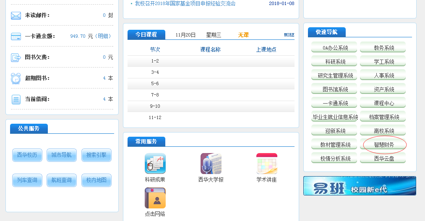
Task: Open the 科研成果 service icon
Action: 155,164
